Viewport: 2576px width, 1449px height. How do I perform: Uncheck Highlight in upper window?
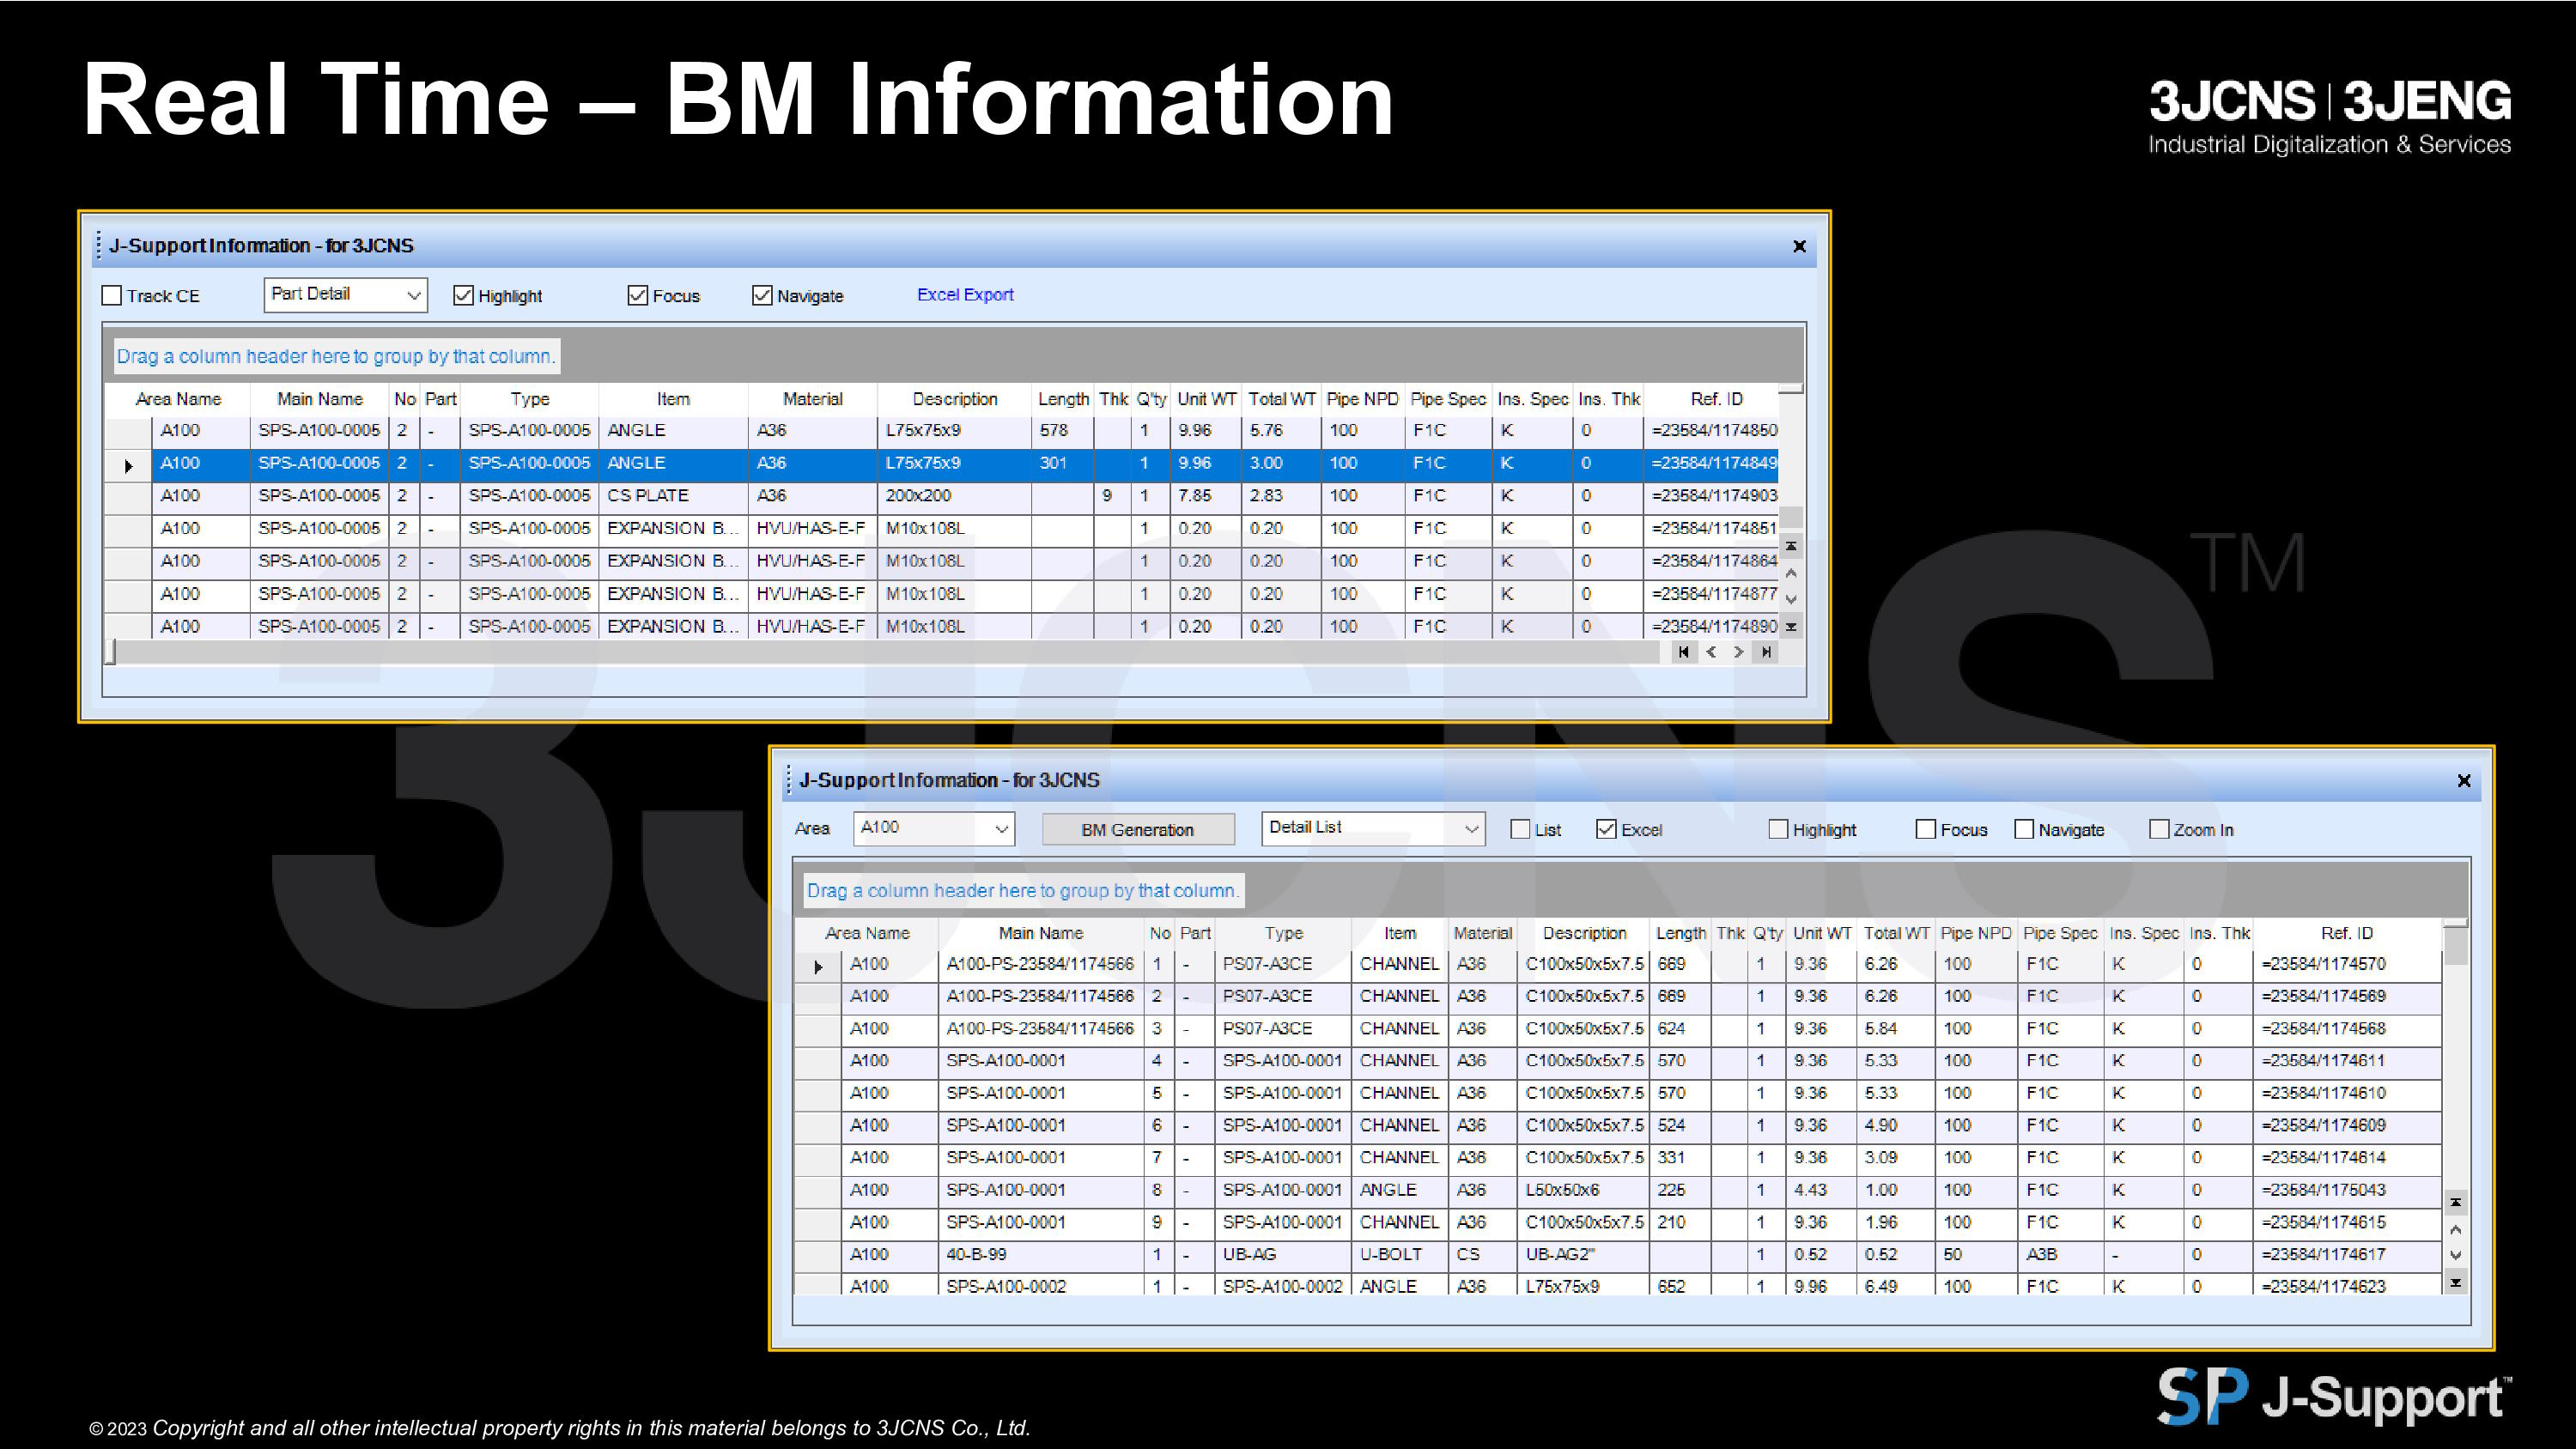(463, 295)
